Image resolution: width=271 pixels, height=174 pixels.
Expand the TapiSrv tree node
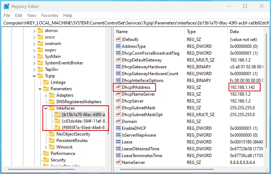pos(34,69)
